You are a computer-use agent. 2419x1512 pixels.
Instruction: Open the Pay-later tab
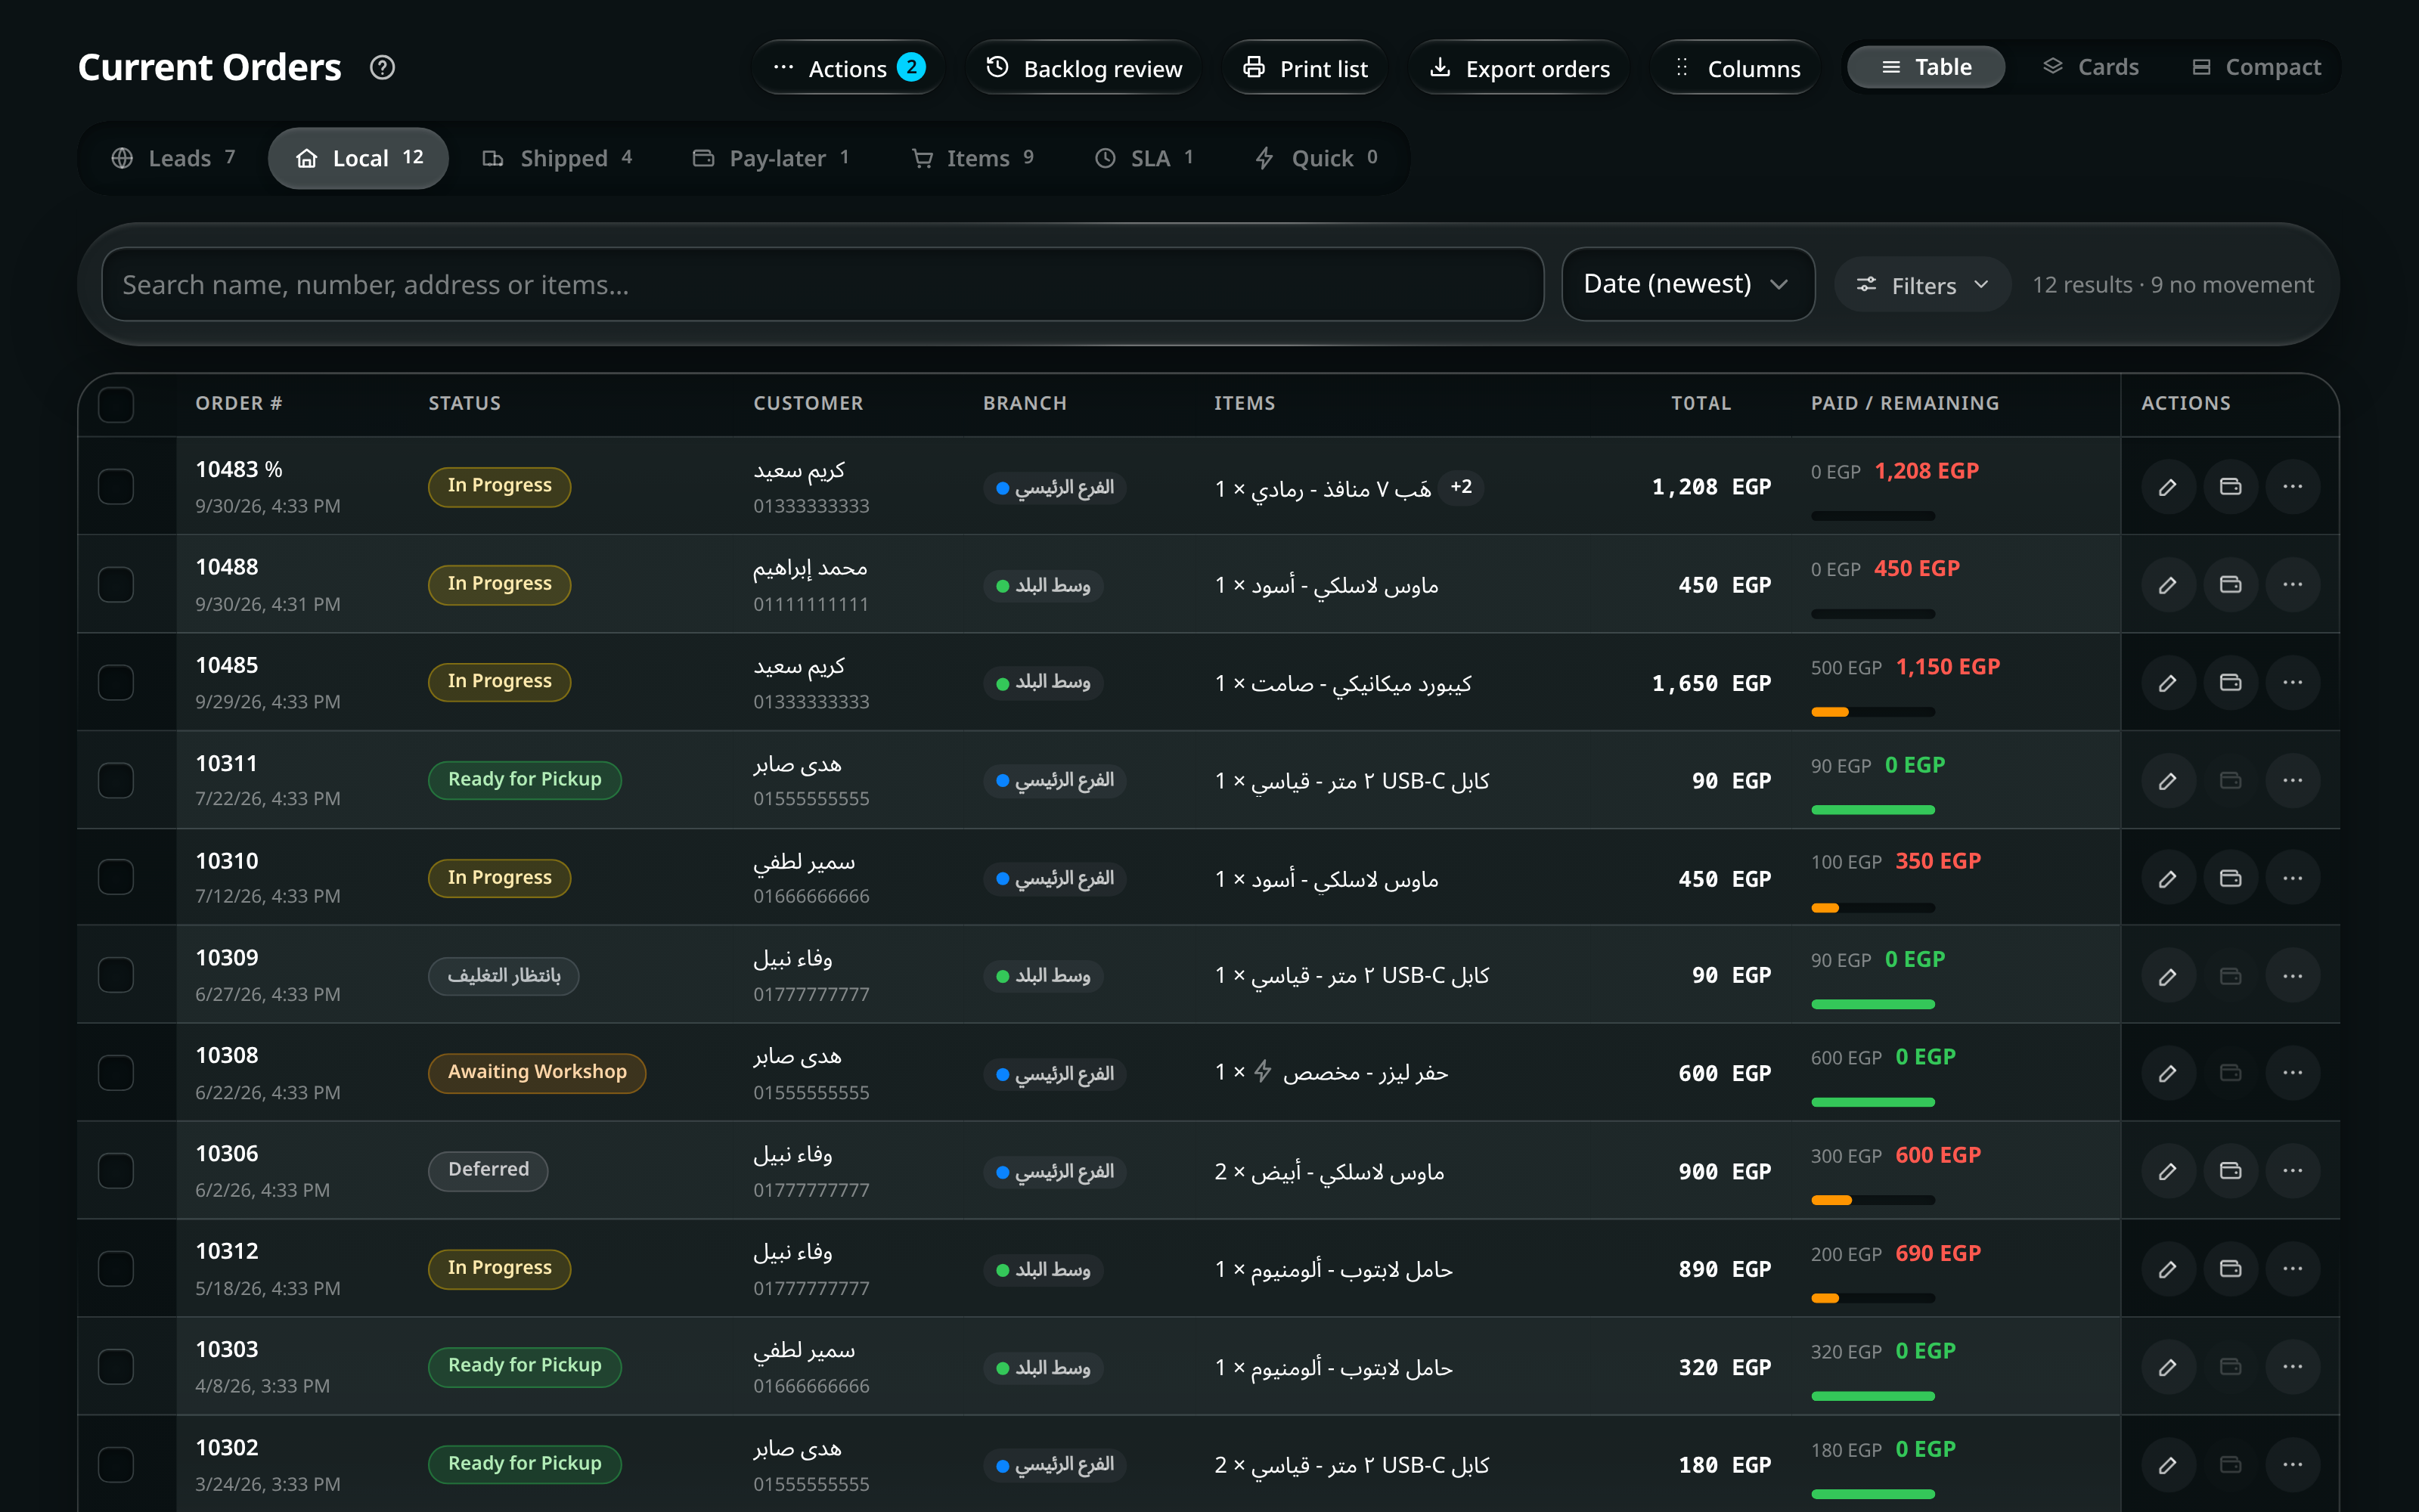tap(770, 158)
